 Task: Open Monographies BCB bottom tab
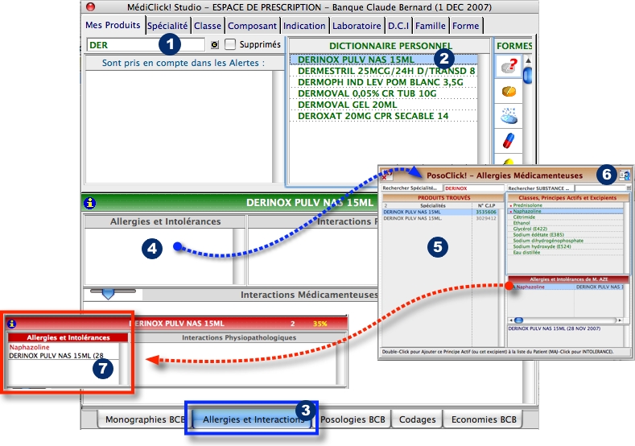(145, 419)
